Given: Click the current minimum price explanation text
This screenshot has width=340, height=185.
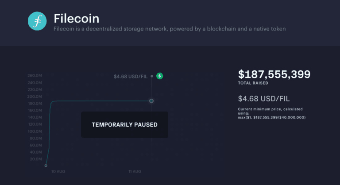Looking at the screenshot, I should (x=267, y=111).
